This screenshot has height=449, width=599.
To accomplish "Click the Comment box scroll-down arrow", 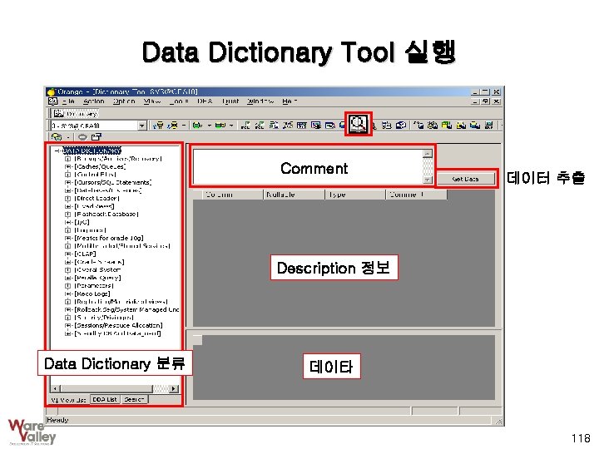I will click(x=428, y=180).
